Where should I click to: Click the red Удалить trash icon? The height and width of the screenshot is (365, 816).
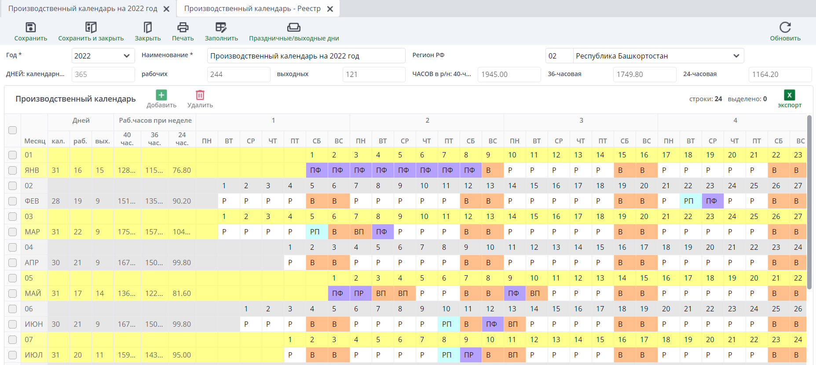pos(200,95)
